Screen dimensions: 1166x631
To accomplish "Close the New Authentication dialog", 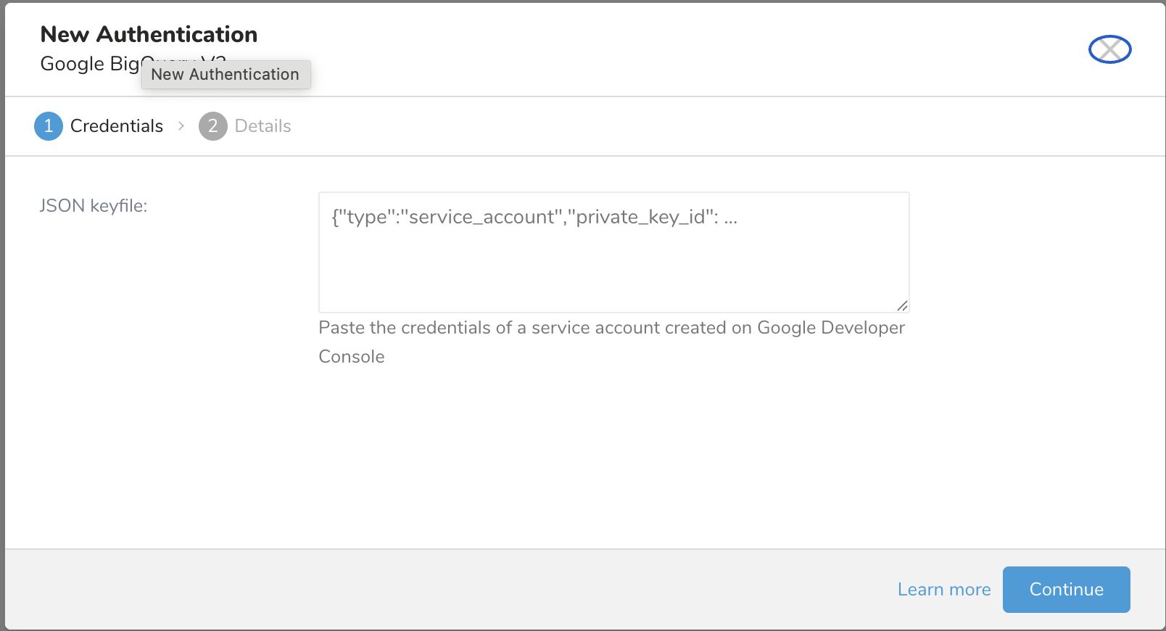I will [1109, 49].
